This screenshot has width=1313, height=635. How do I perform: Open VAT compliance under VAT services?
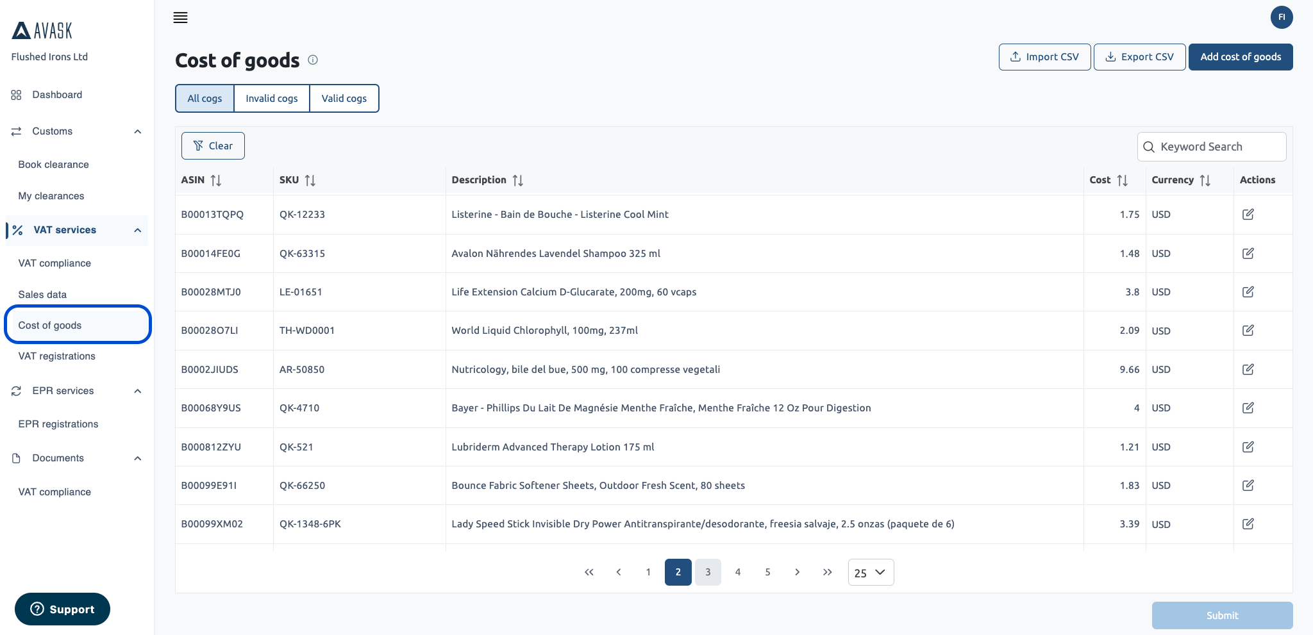(x=54, y=263)
